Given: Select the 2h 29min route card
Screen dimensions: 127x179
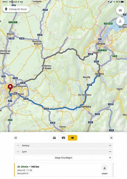Looking at the screenshot, I should [63, 170].
